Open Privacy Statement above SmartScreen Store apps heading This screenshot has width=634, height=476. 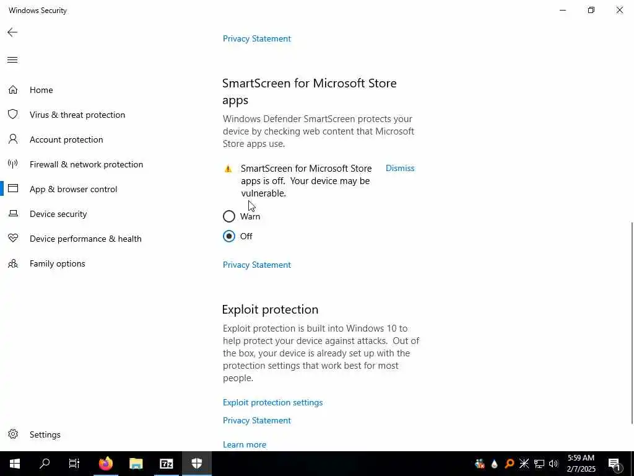click(257, 38)
